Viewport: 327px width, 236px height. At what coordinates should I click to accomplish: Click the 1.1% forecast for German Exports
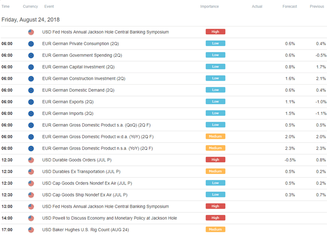click(x=290, y=102)
